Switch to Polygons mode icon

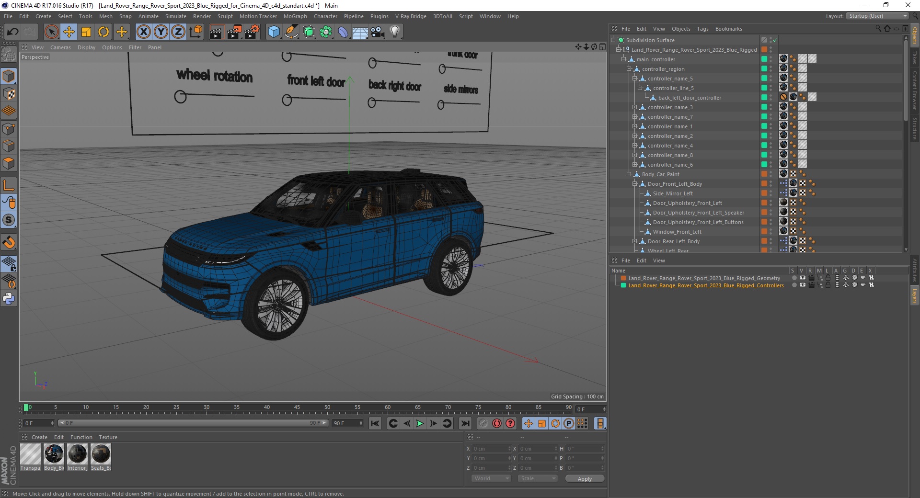[x=9, y=163]
